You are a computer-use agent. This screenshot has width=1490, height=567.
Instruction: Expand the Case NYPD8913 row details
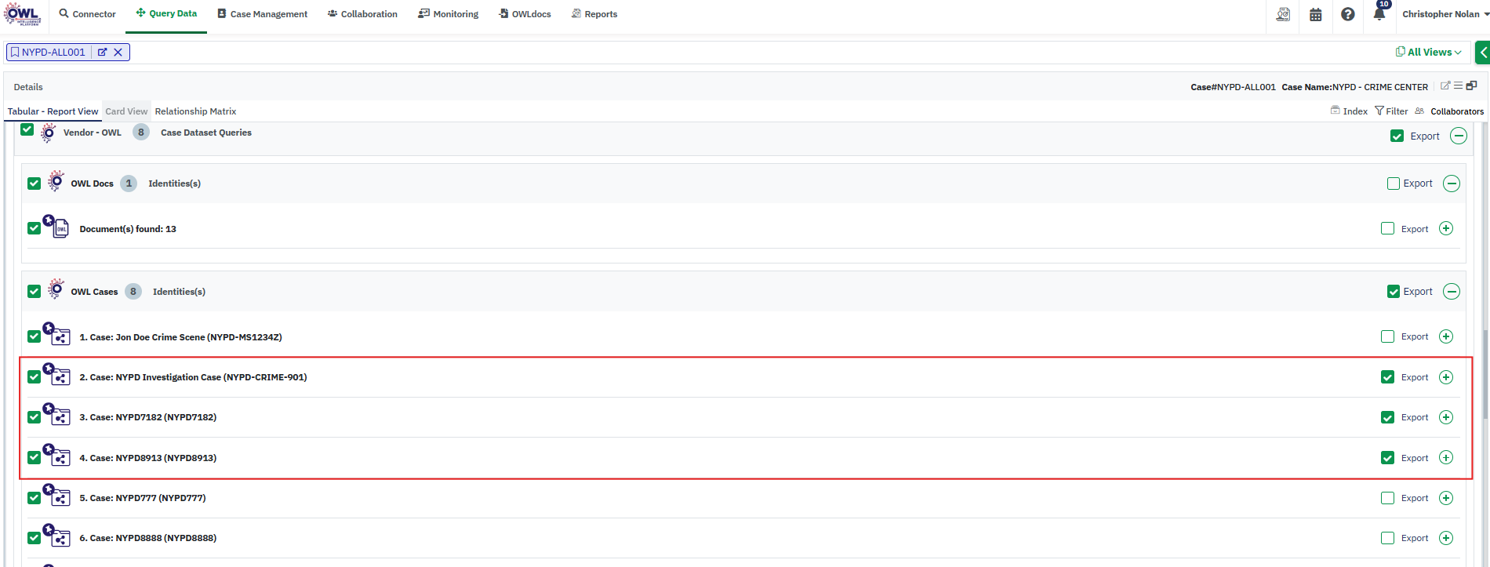pos(1446,458)
